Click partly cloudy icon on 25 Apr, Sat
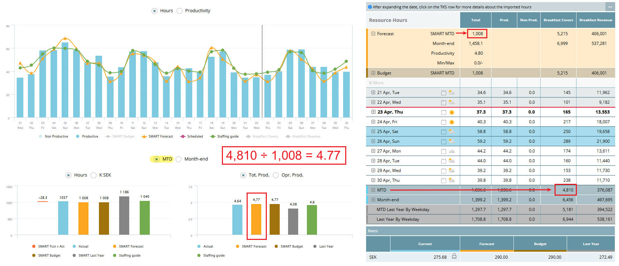Viewport: 619px width, 266px height. (x=451, y=132)
